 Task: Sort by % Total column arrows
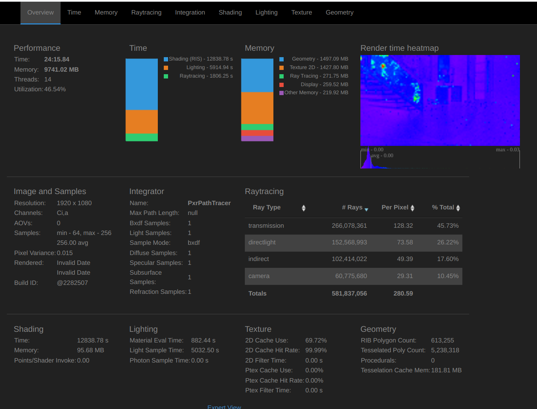point(458,208)
